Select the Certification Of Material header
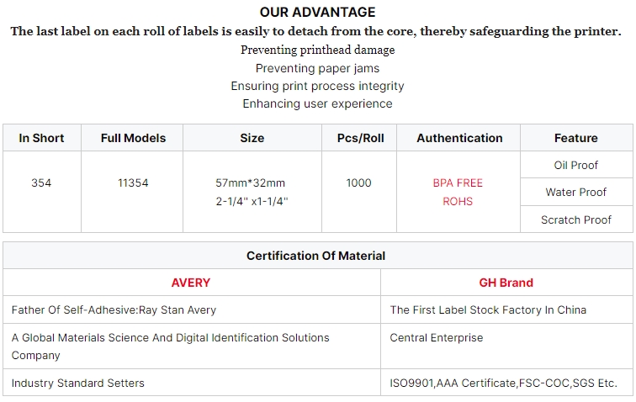The image size is (636, 402). [318, 256]
